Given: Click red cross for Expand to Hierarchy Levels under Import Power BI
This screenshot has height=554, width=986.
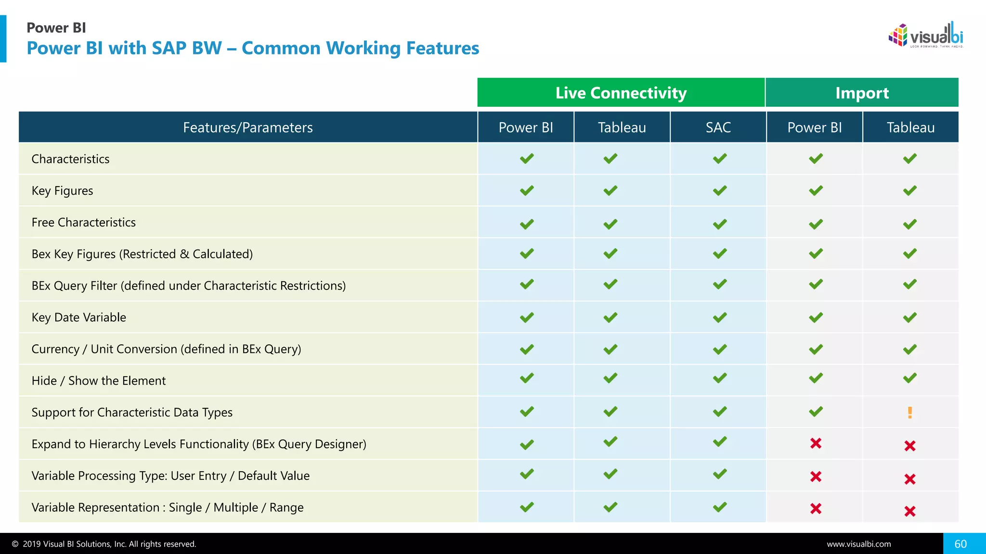Looking at the screenshot, I should click(x=816, y=443).
